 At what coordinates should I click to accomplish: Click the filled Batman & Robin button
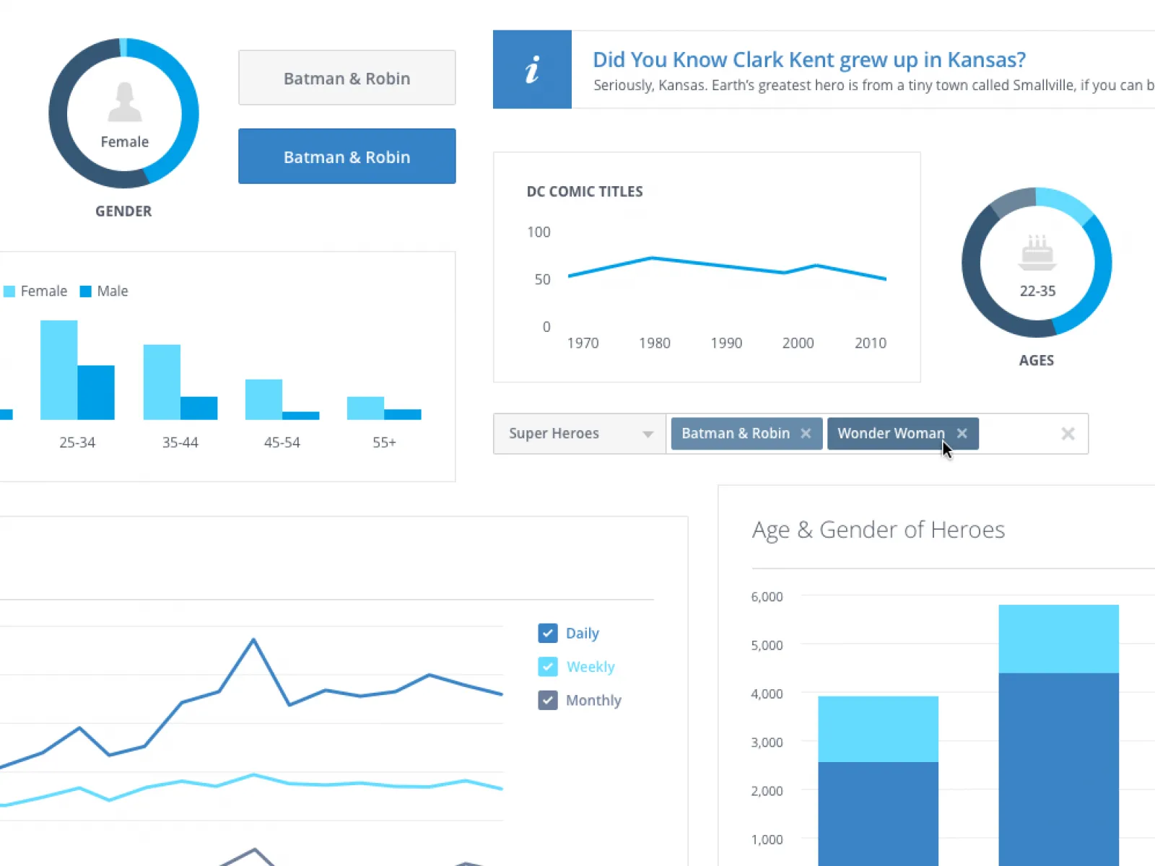point(346,156)
